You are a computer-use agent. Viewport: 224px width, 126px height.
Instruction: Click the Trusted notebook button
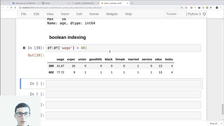(171, 14)
